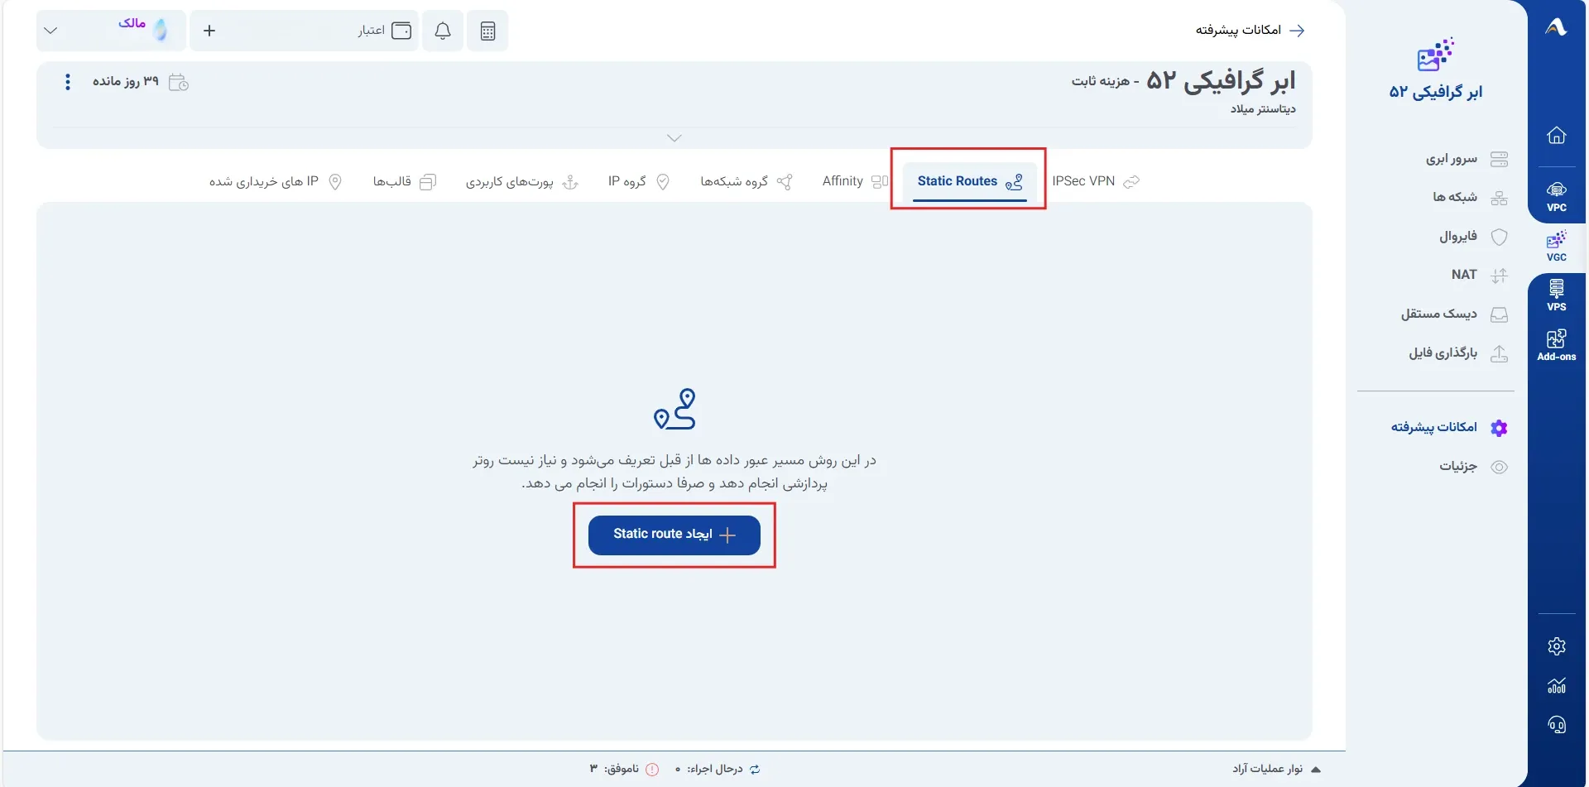Open جزئیات in the sidebar
The width and height of the screenshot is (1589, 787).
point(1473,466)
